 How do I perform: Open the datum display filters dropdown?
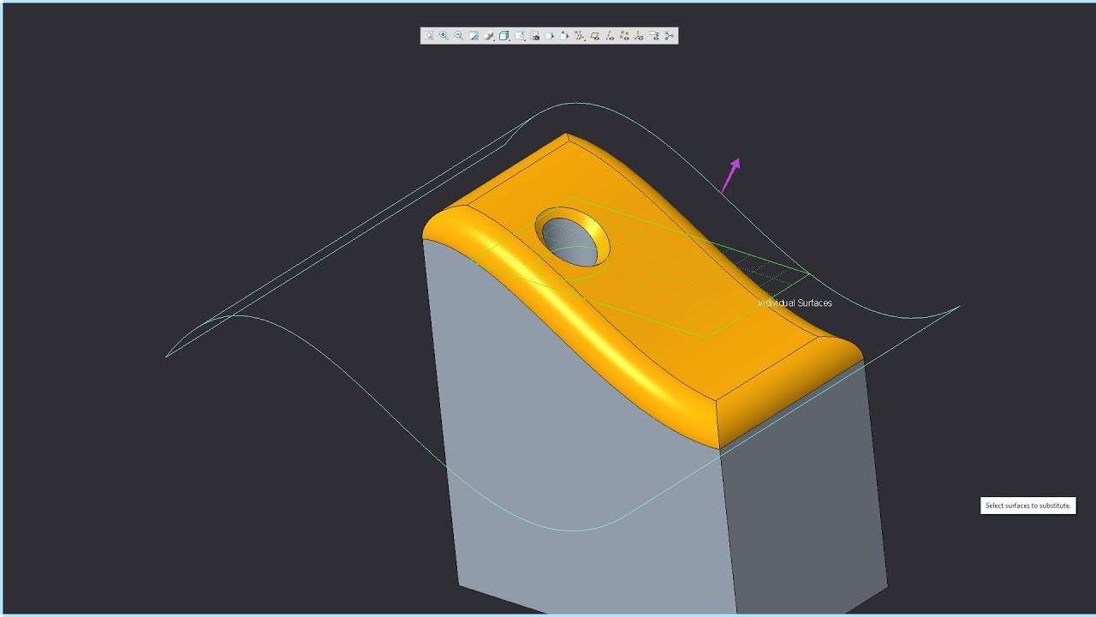[580, 36]
